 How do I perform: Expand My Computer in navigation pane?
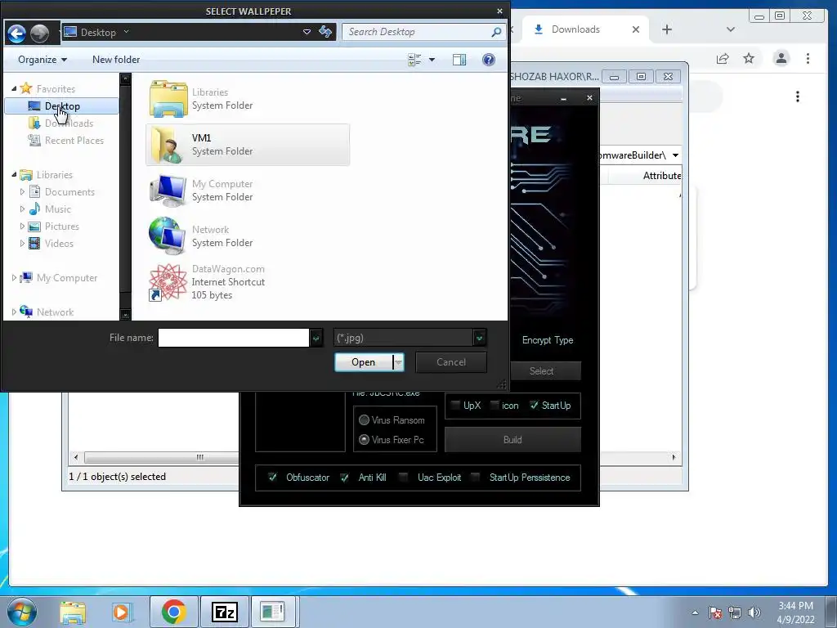click(14, 278)
